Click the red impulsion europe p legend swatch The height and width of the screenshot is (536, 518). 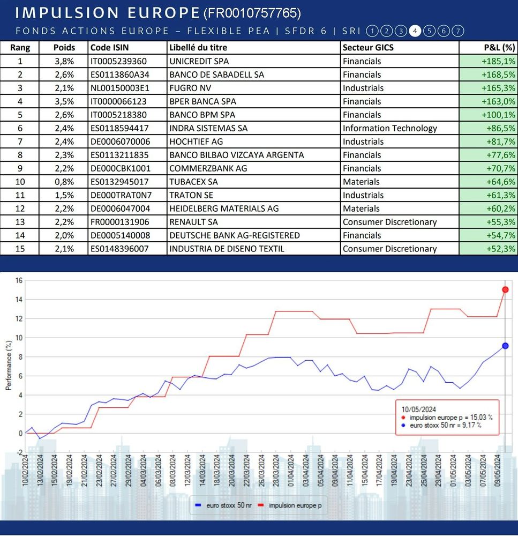point(261,505)
